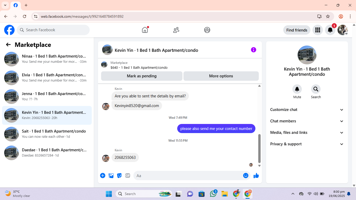Open the Daedae conversation
This screenshot has width=356, height=200.
47,153
